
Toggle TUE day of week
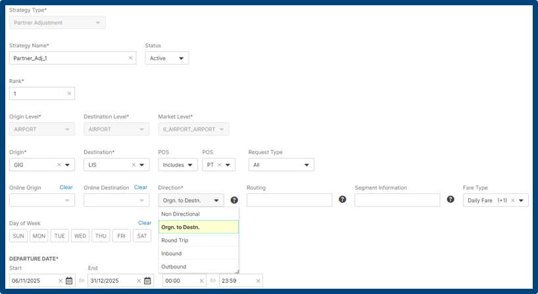tap(60, 236)
